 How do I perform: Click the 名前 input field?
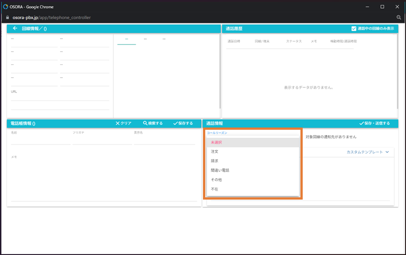41,140
